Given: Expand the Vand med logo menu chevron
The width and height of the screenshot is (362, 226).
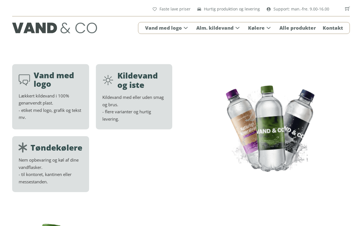Looking at the screenshot, I should 186,28.
